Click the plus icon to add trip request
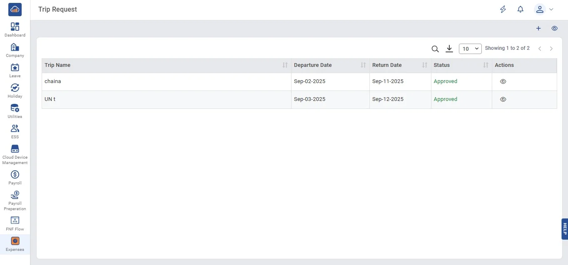 [538, 28]
